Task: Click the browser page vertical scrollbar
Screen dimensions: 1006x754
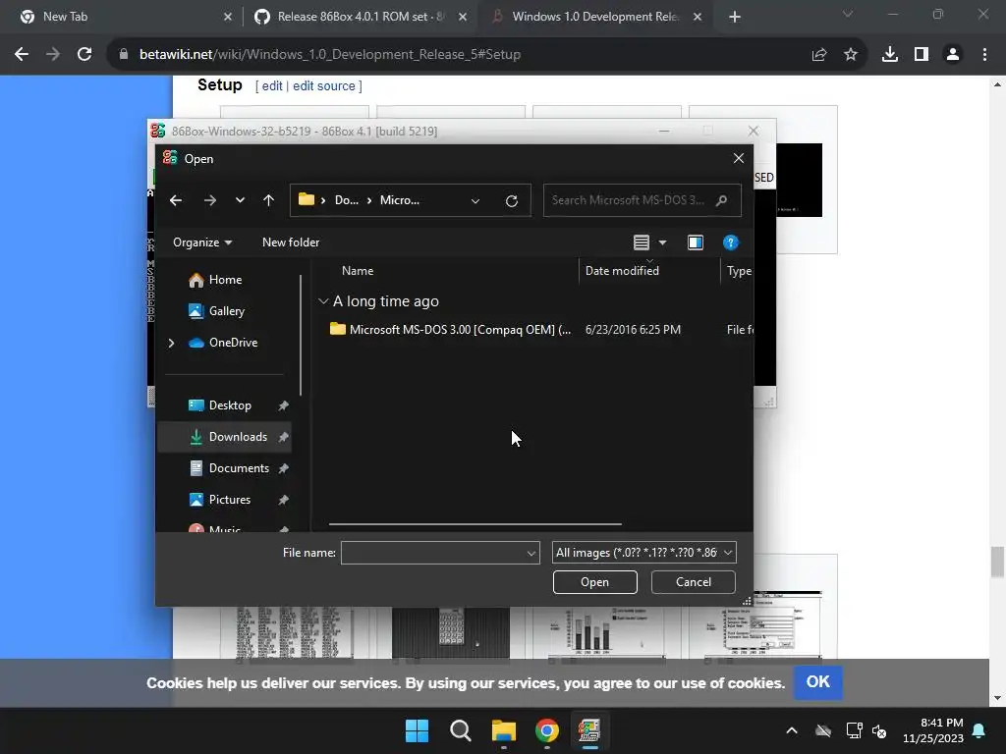Action: (x=996, y=563)
